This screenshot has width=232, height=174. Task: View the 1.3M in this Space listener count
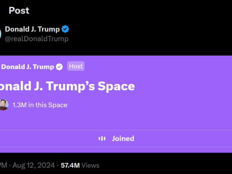[x=40, y=105]
